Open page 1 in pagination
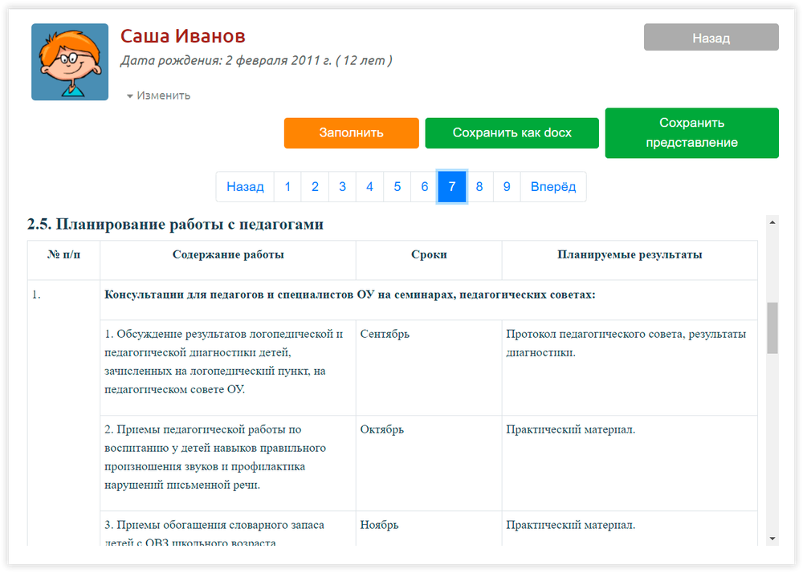This screenshot has width=803, height=573. [x=287, y=187]
